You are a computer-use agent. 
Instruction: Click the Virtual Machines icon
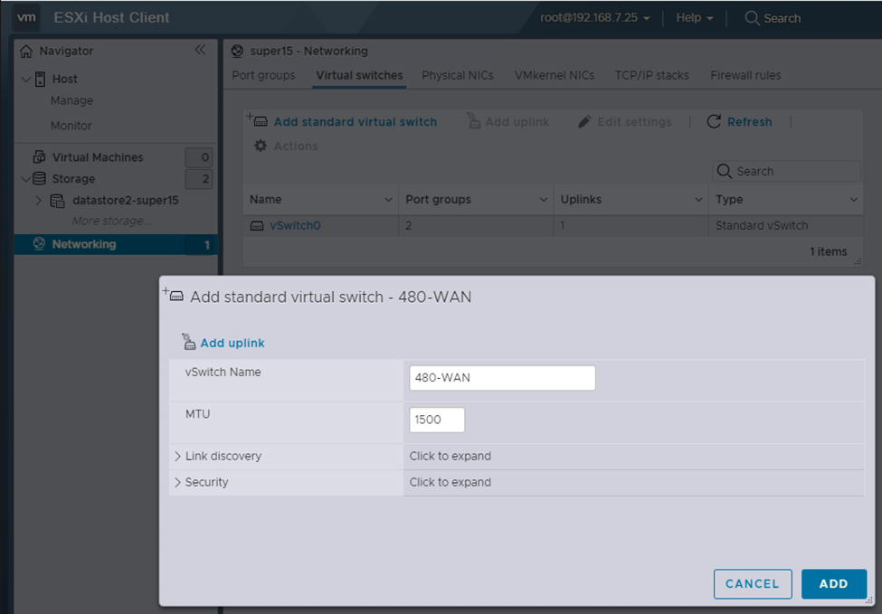pos(40,156)
